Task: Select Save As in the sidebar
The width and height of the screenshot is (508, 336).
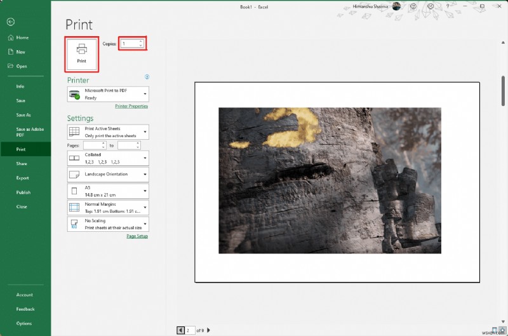Action: [23, 115]
